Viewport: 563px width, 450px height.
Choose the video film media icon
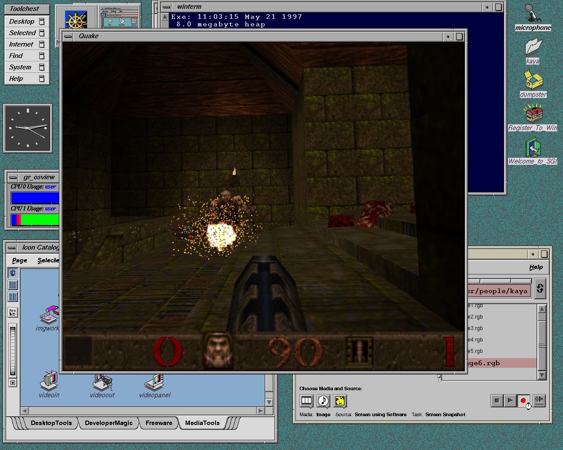(307, 400)
